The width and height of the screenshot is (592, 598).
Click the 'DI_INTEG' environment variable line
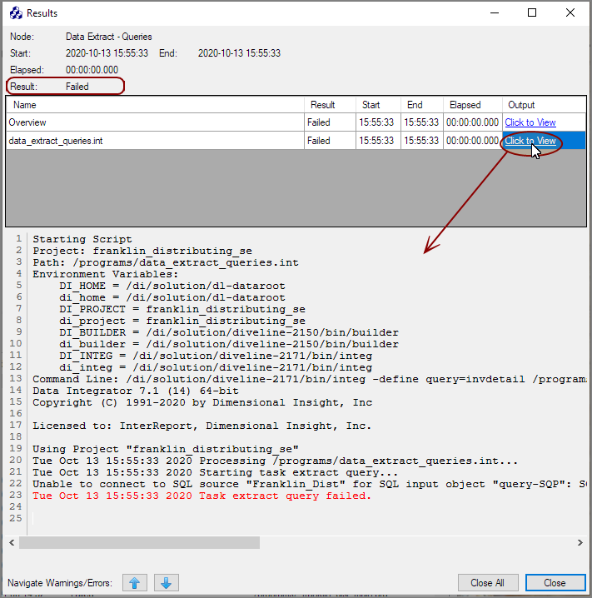click(216, 356)
